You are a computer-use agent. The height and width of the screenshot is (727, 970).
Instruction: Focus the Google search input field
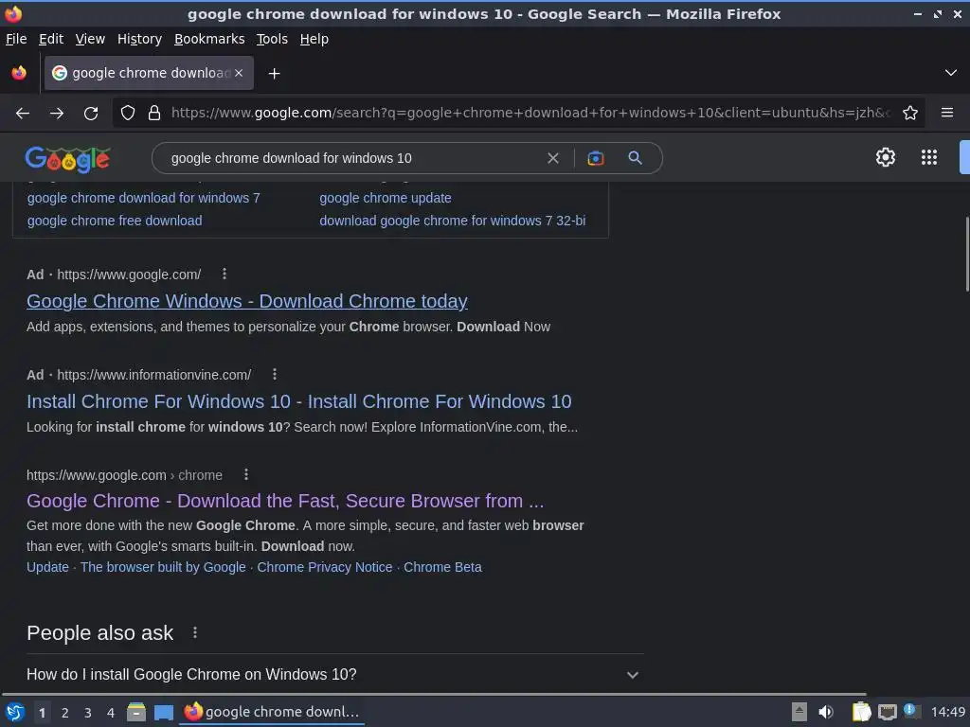352,158
